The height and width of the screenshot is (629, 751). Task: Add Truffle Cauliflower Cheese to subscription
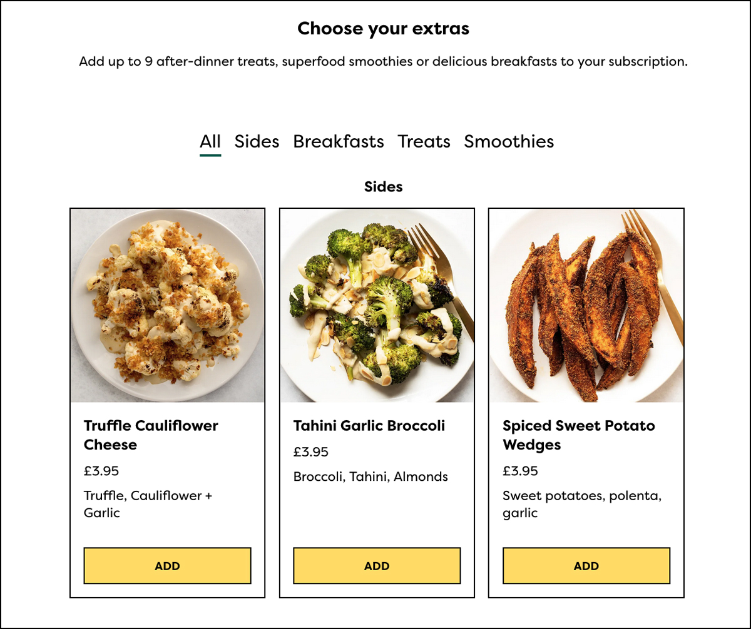(x=167, y=566)
